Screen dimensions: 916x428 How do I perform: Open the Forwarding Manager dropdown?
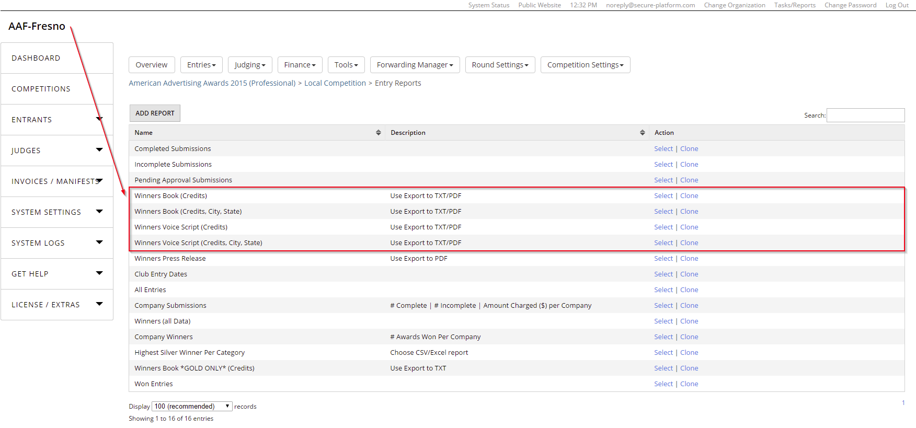tap(415, 65)
